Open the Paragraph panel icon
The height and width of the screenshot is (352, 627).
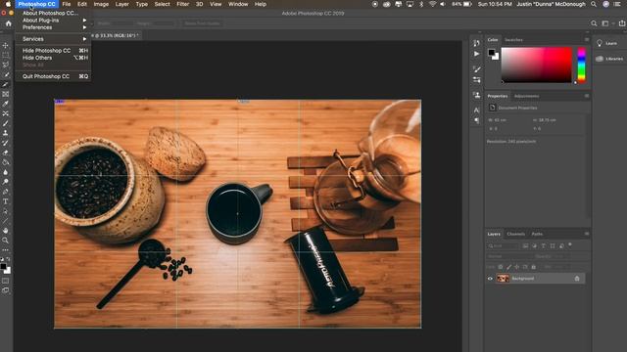point(477,120)
